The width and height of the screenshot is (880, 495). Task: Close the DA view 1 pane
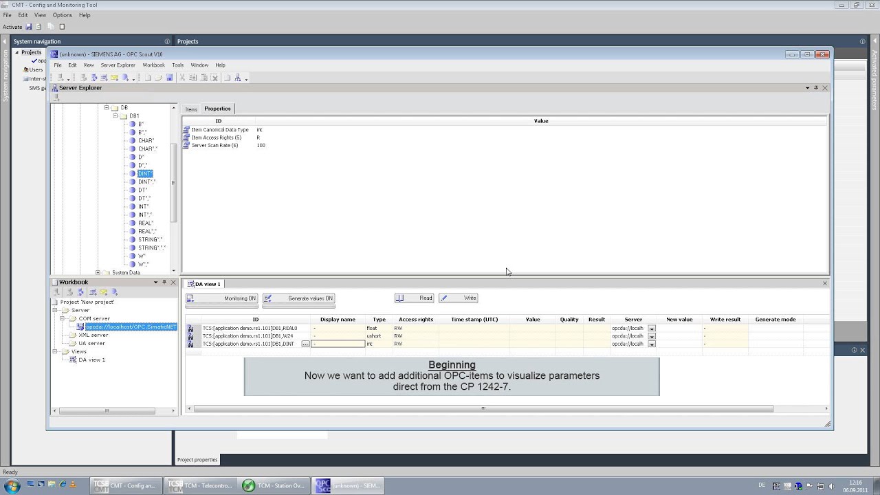point(825,283)
